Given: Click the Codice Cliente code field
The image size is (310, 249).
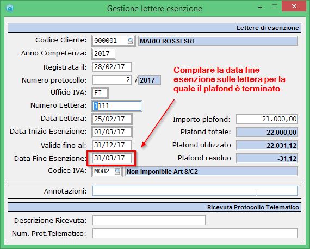Looking at the screenshot, I should click(110, 41).
